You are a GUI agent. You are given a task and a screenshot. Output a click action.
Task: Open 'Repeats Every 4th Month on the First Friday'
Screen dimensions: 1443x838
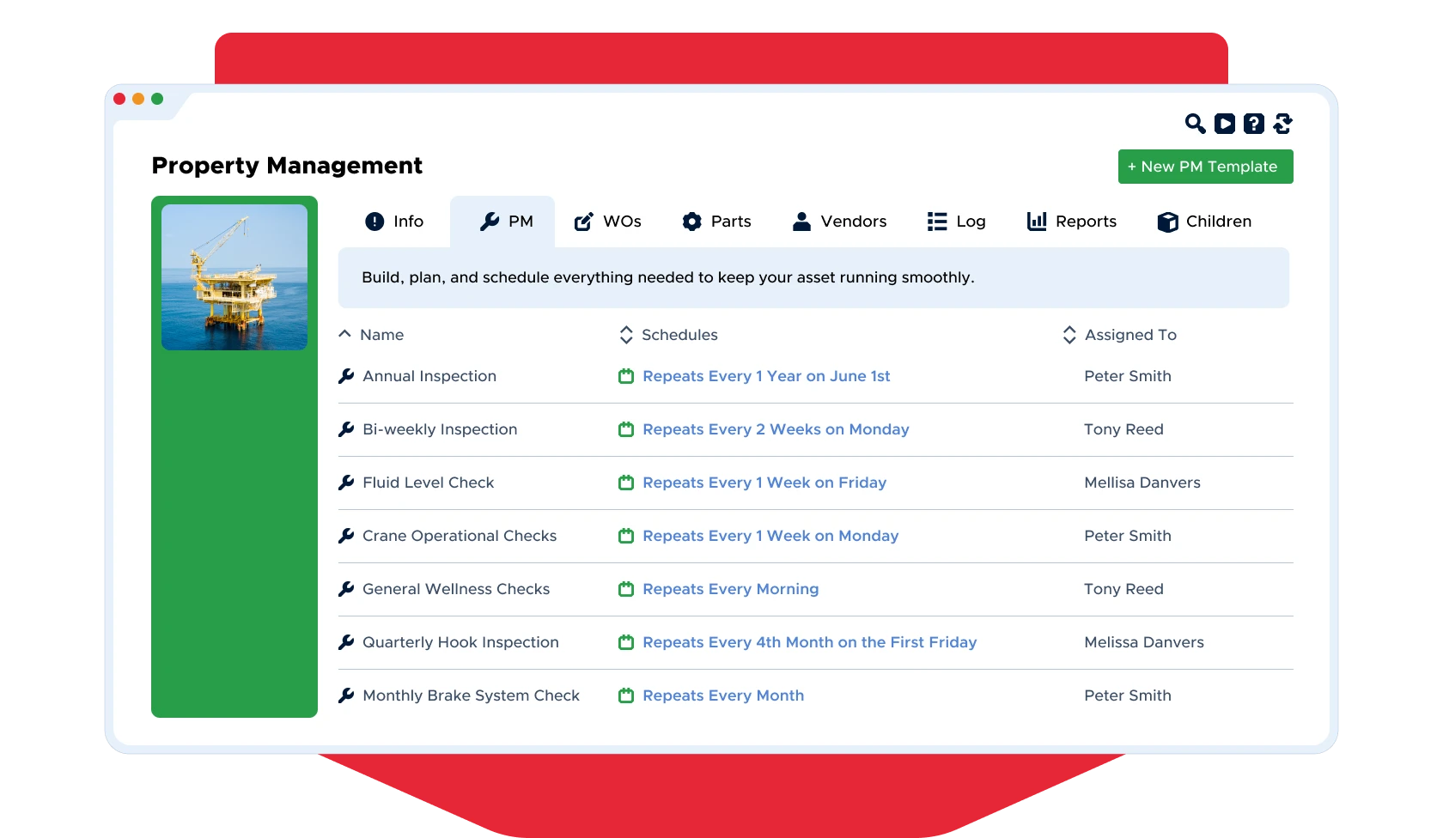point(809,642)
